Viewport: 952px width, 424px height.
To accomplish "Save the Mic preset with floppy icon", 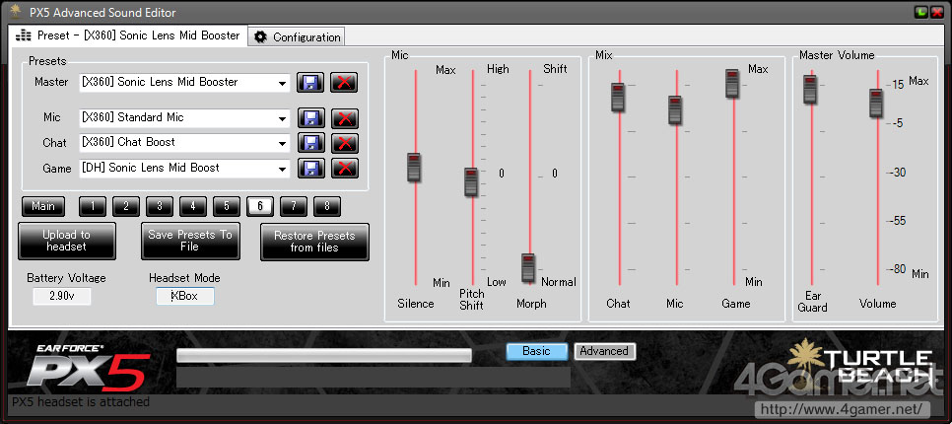I will (310, 118).
